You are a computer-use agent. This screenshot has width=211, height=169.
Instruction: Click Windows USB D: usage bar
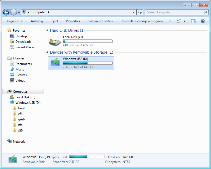[x=88, y=63]
